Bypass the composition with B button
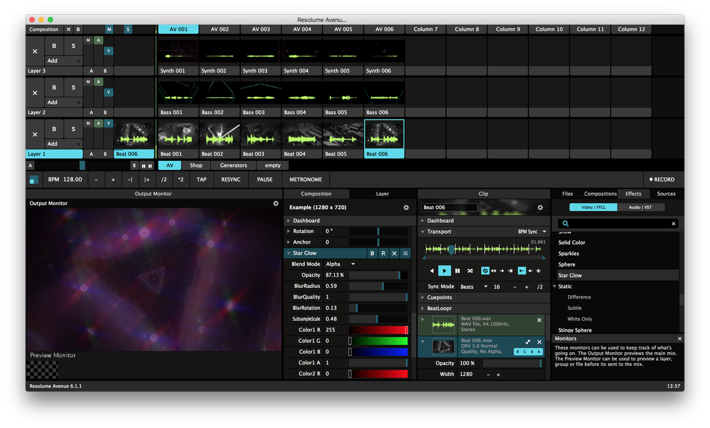Image resolution: width=710 pixels, height=428 pixels. pos(78,30)
